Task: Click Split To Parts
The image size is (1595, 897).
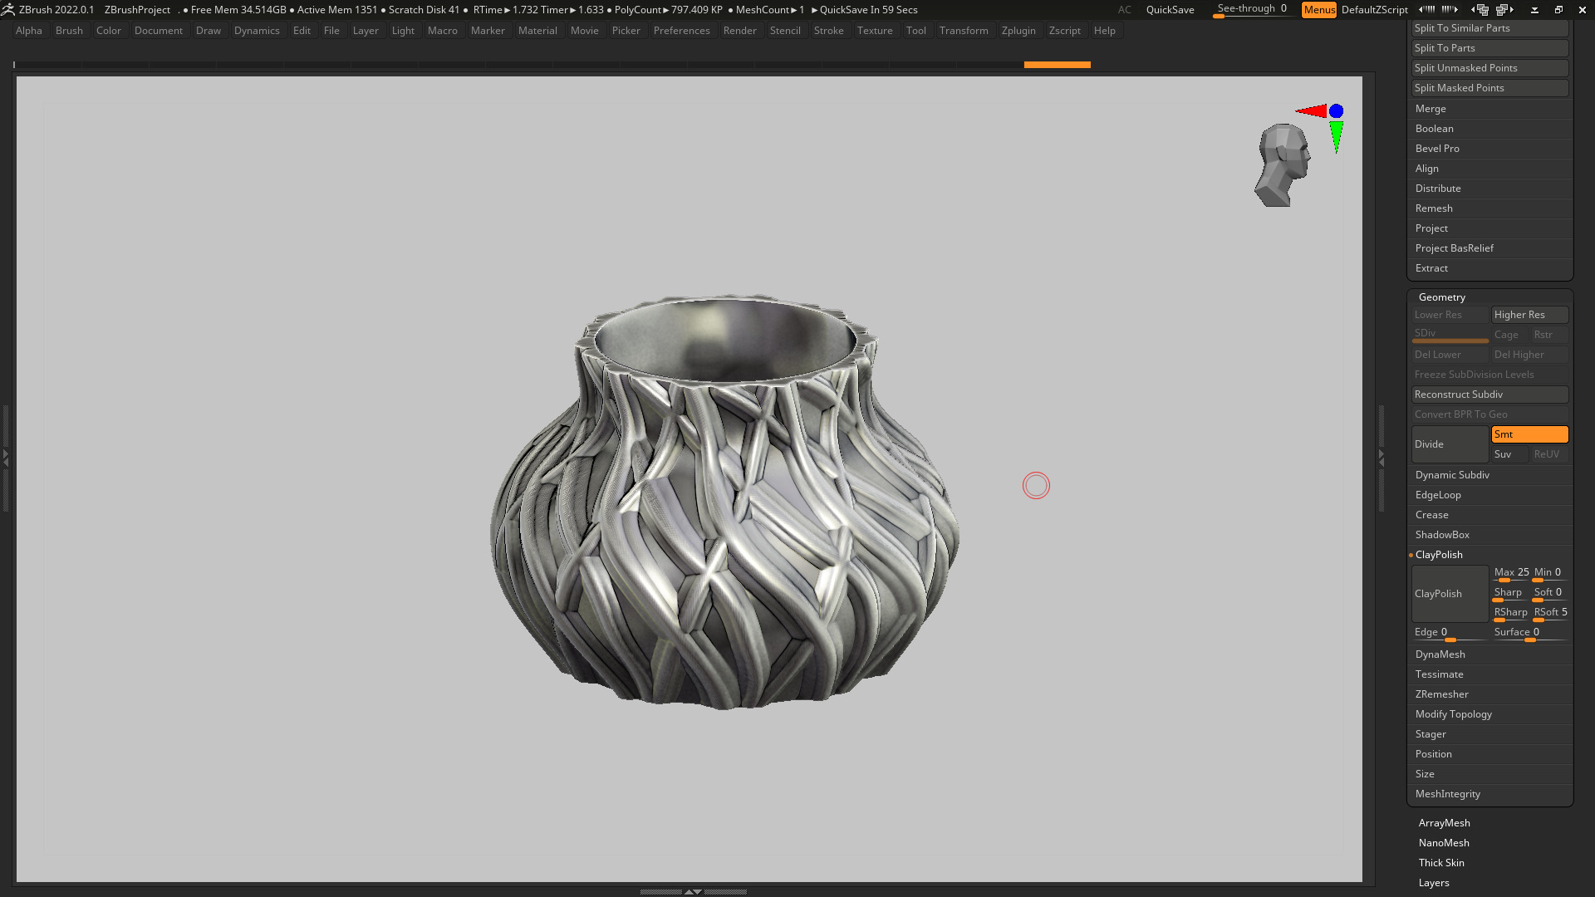Action: pos(1489,48)
